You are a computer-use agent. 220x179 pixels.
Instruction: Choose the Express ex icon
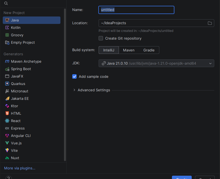click(x=7, y=128)
